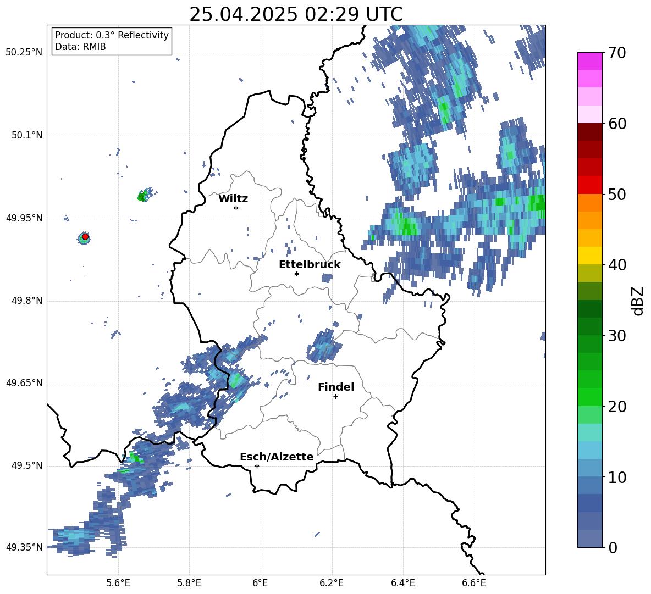Click the dark blue colorbar segment near 5
Image resolution: width=651 pixels, height=594 pixels.
589,502
